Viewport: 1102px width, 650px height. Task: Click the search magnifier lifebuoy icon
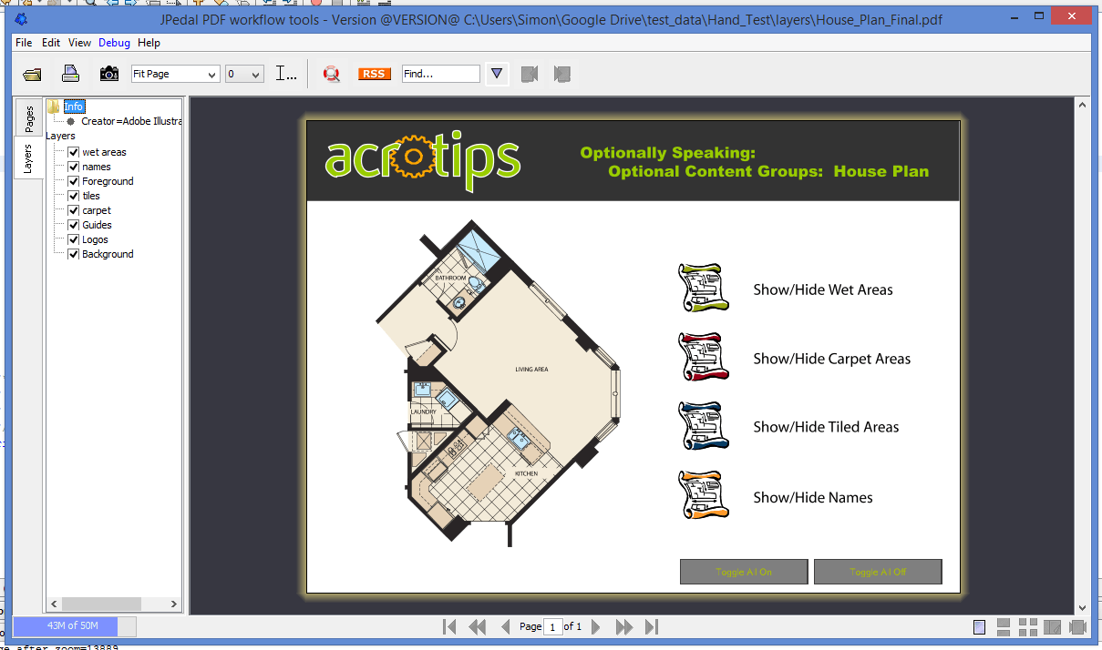coord(332,74)
